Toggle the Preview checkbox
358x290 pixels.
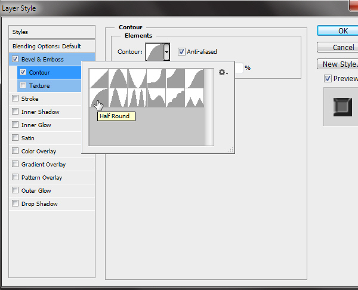click(328, 79)
